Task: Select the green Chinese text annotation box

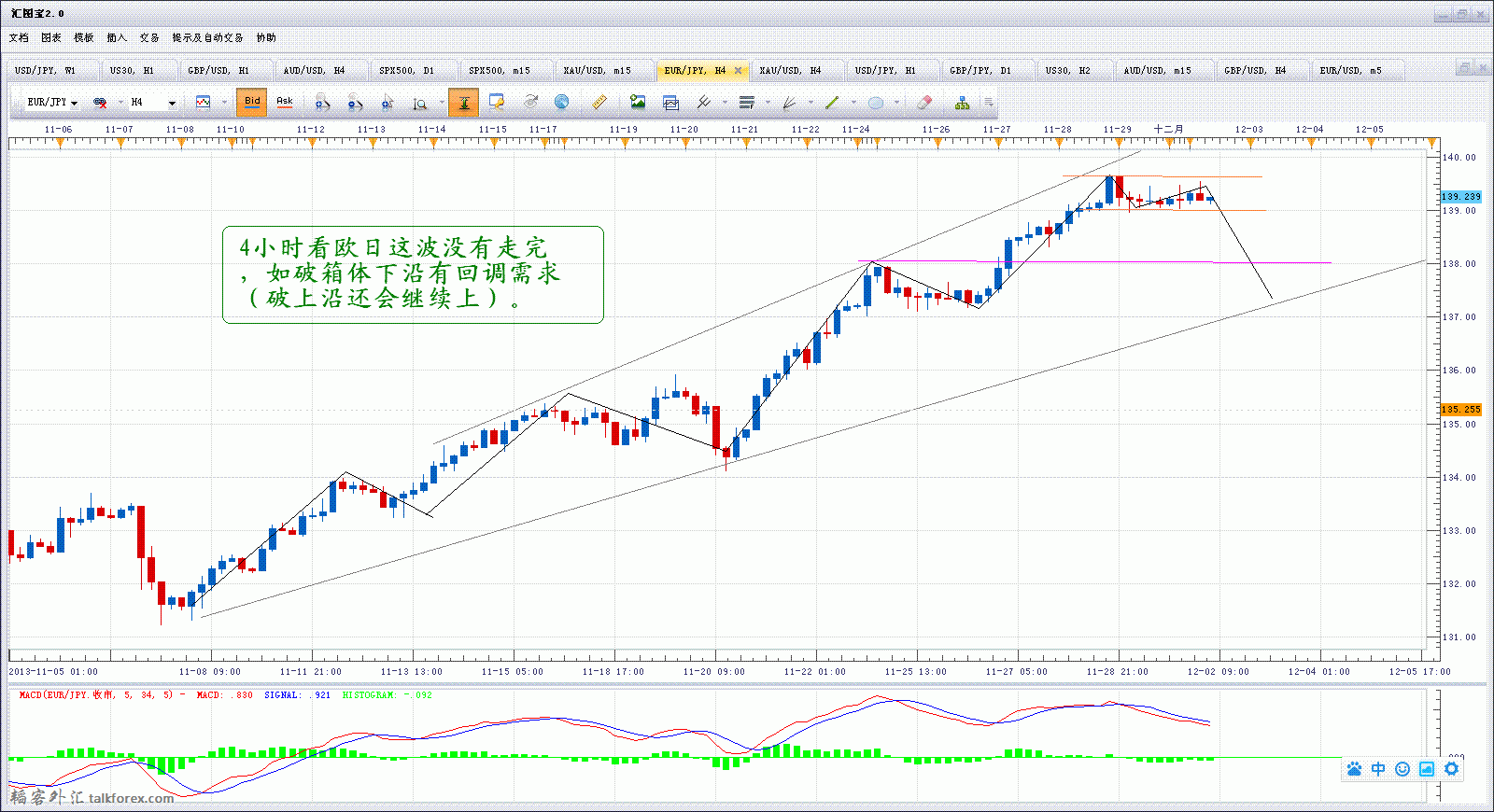Action: click(x=413, y=274)
